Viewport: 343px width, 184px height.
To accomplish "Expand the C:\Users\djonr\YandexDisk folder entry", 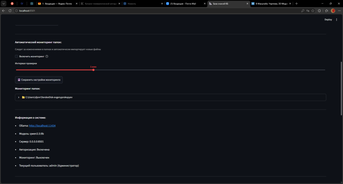I will pyautogui.click(x=170, y=97).
